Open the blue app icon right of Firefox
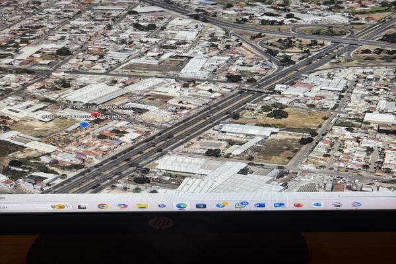Viewport: 396px width, 264px height. click(x=318, y=205)
